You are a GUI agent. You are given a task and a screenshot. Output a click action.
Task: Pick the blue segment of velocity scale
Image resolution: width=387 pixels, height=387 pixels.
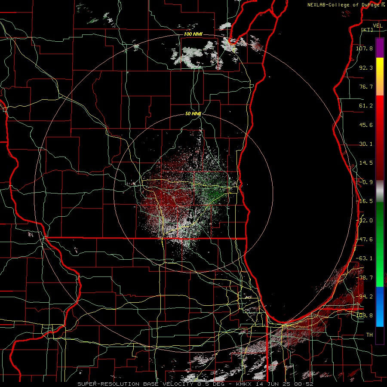click(380, 307)
